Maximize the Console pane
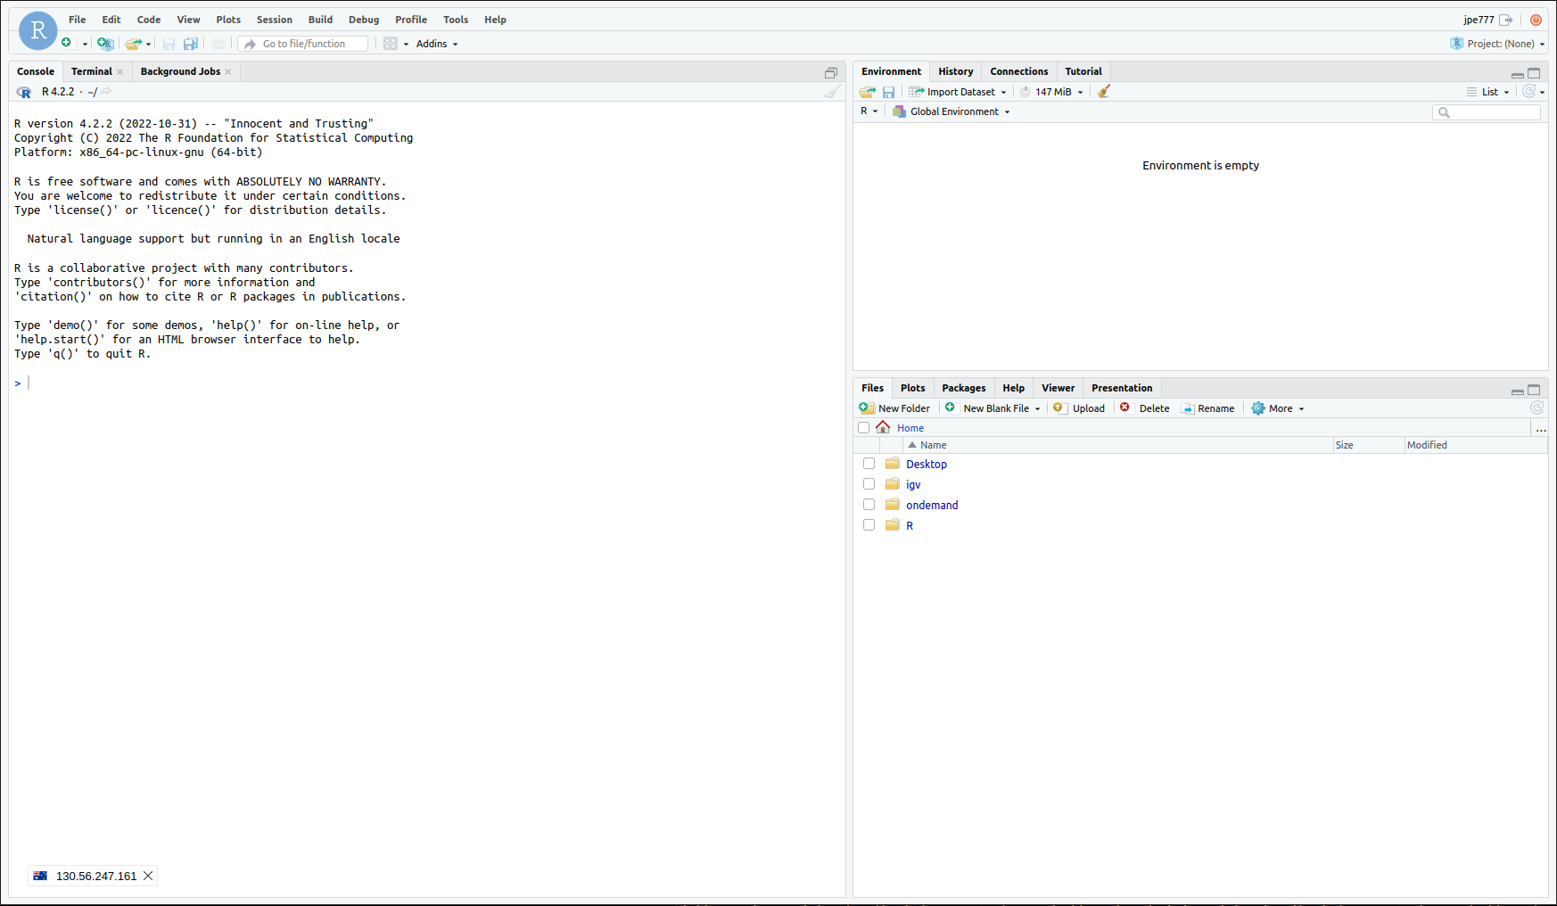The width and height of the screenshot is (1557, 906). point(831,72)
